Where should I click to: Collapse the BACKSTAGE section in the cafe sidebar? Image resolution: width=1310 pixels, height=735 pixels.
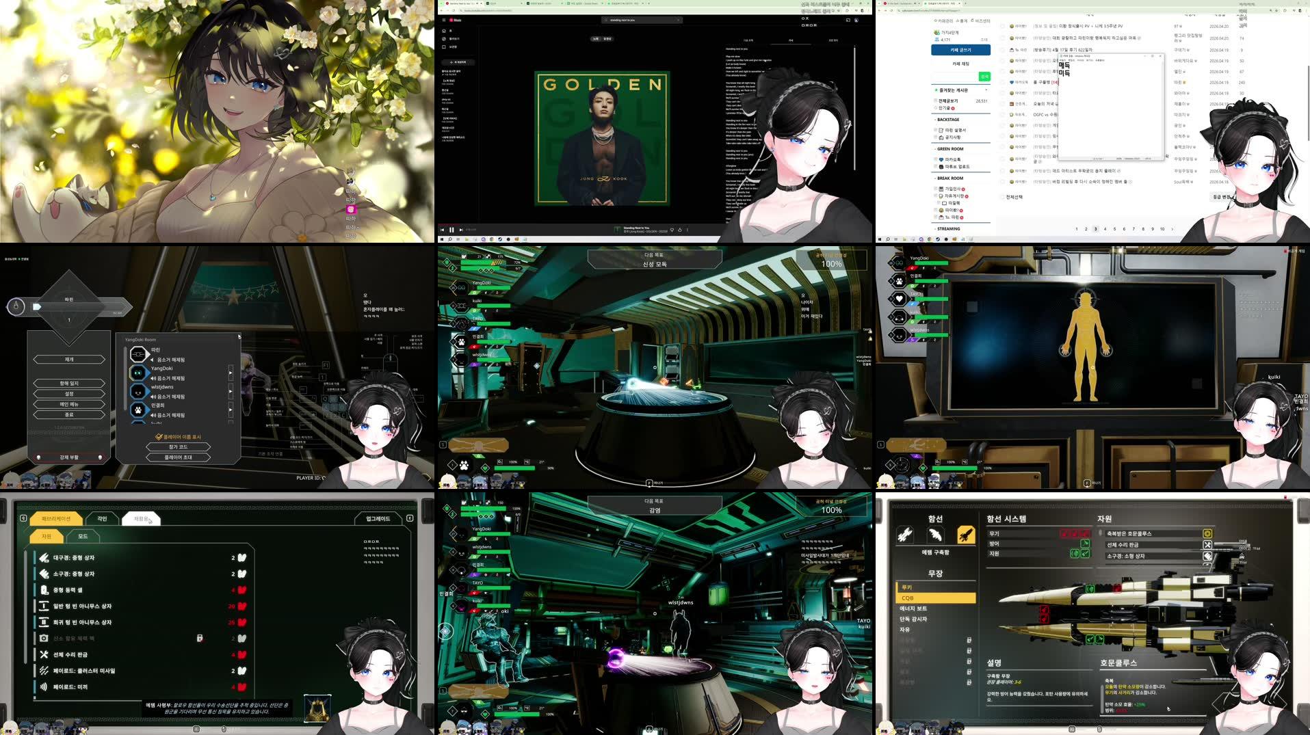pyautogui.click(x=935, y=120)
